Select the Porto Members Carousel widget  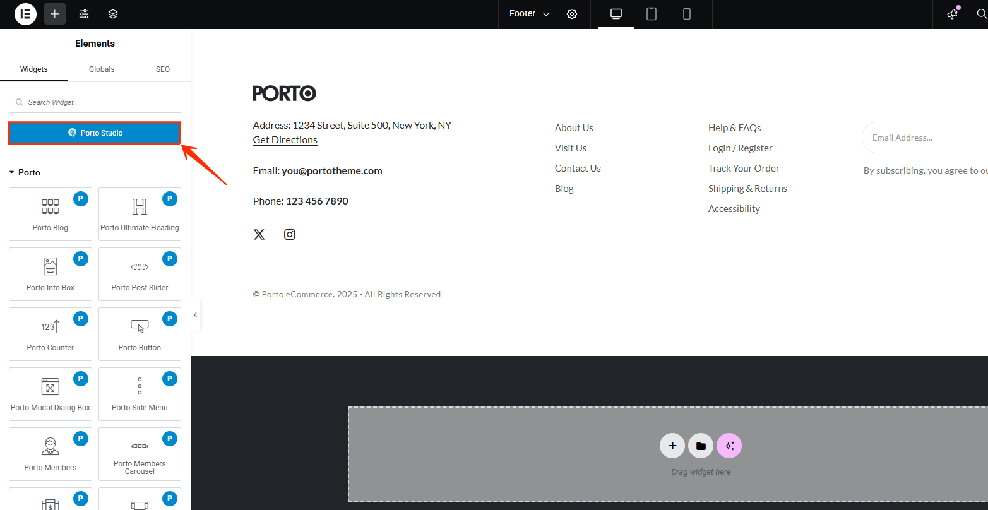click(140, 454)
